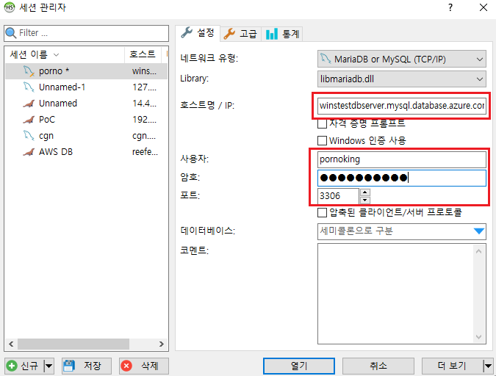Click the dolphin icon beside Unnamed-1
Image resolution: width=496 pixels, height=376 pixels.
(29, 87)
